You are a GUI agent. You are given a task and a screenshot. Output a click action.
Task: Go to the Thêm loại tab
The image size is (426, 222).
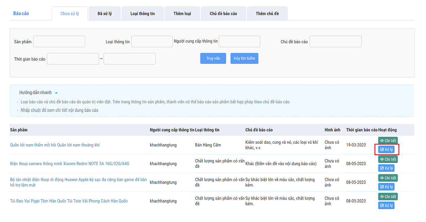(182, 14)
